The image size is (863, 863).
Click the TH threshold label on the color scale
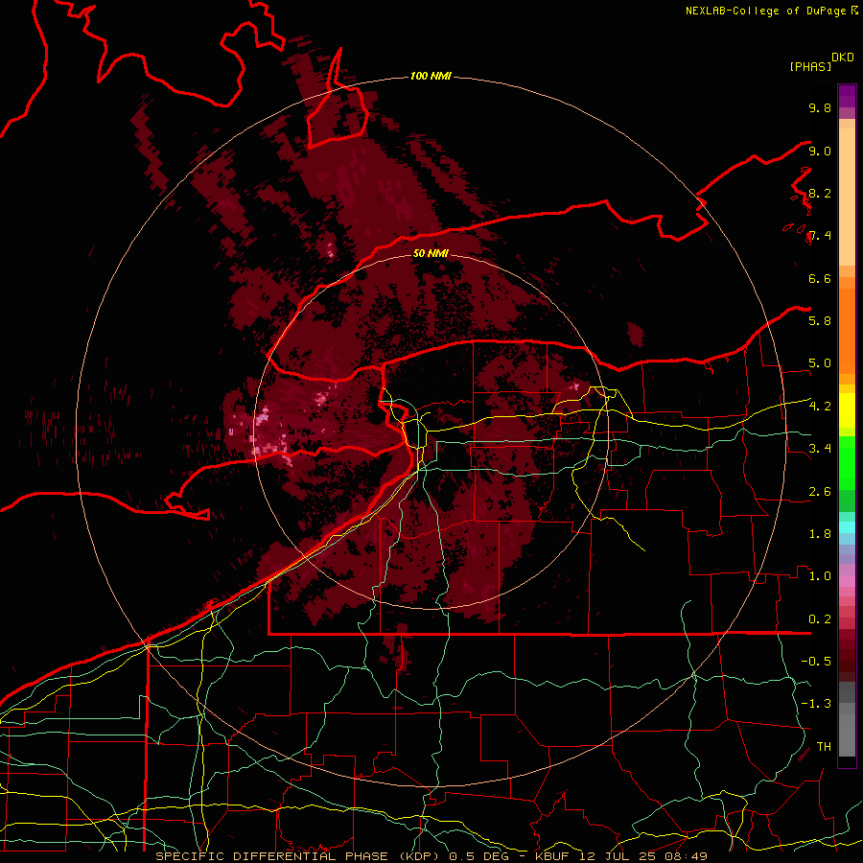[824, 746]
